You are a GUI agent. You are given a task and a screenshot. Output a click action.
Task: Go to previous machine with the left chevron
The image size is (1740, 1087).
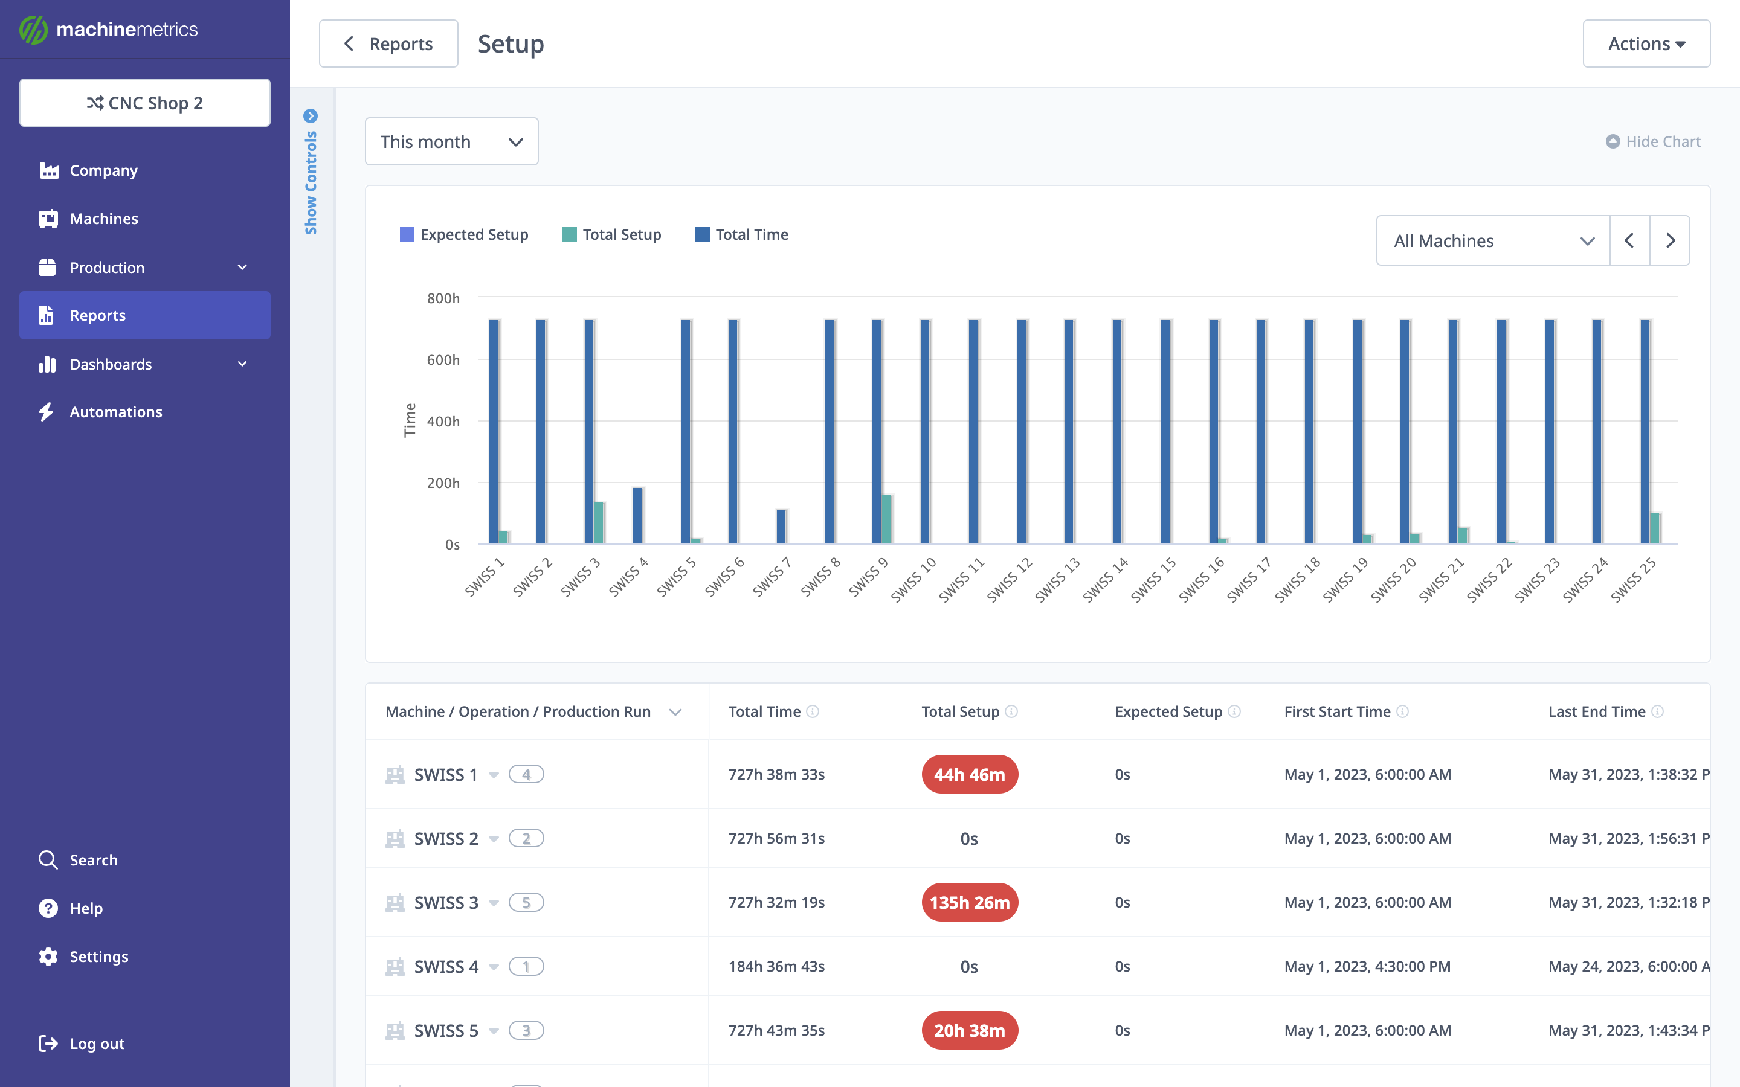point(1629,241)
